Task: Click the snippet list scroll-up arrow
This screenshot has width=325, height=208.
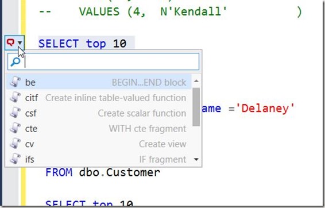Action: tap(196, 80)
